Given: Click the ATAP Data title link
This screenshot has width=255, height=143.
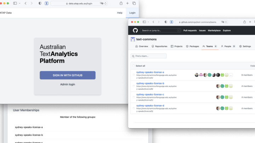Looking at the screenshot, I should coord(6,13).
